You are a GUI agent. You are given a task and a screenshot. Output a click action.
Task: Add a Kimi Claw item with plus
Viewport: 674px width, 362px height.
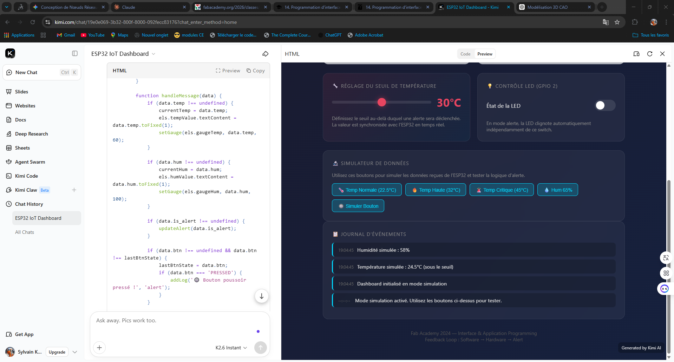click(74, 190)
